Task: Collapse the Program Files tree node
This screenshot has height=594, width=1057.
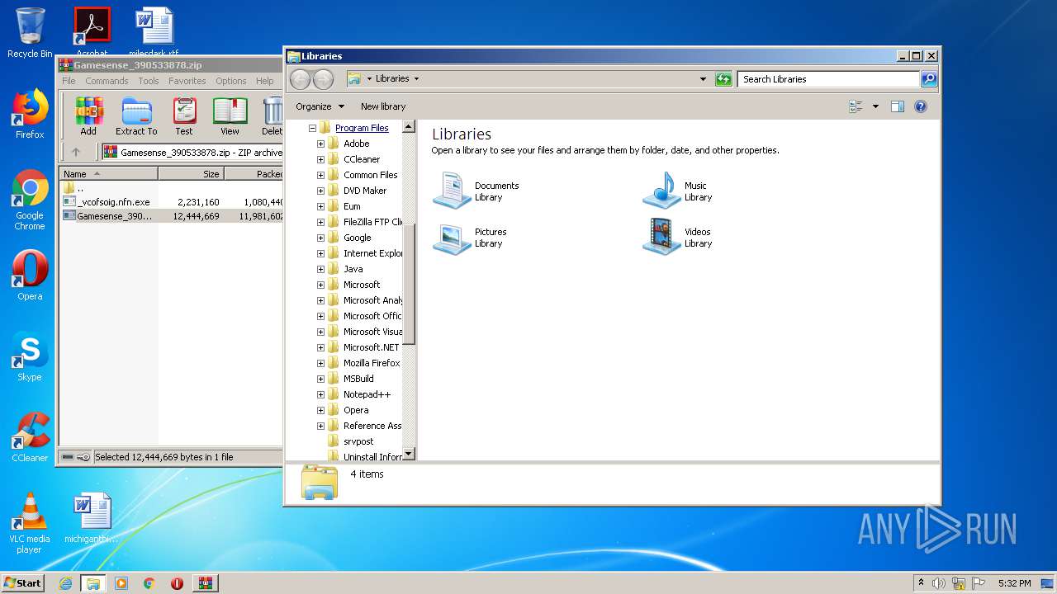Action: pos(312,128)
